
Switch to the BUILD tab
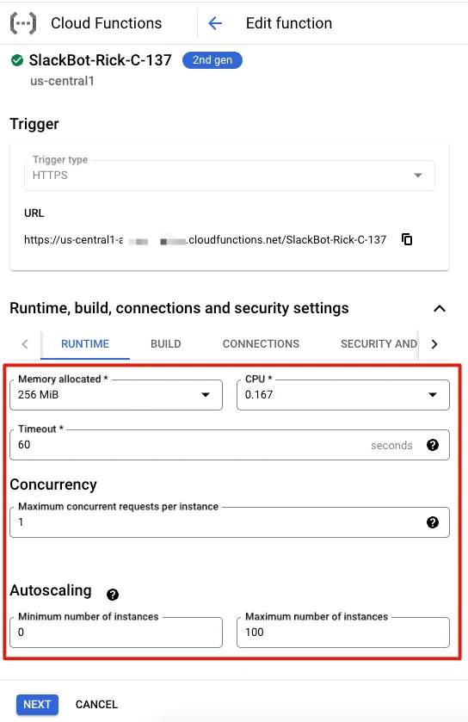click(x=166, y=344)
